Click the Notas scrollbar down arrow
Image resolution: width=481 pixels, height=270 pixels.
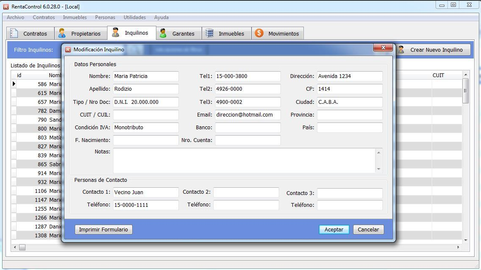379,169
